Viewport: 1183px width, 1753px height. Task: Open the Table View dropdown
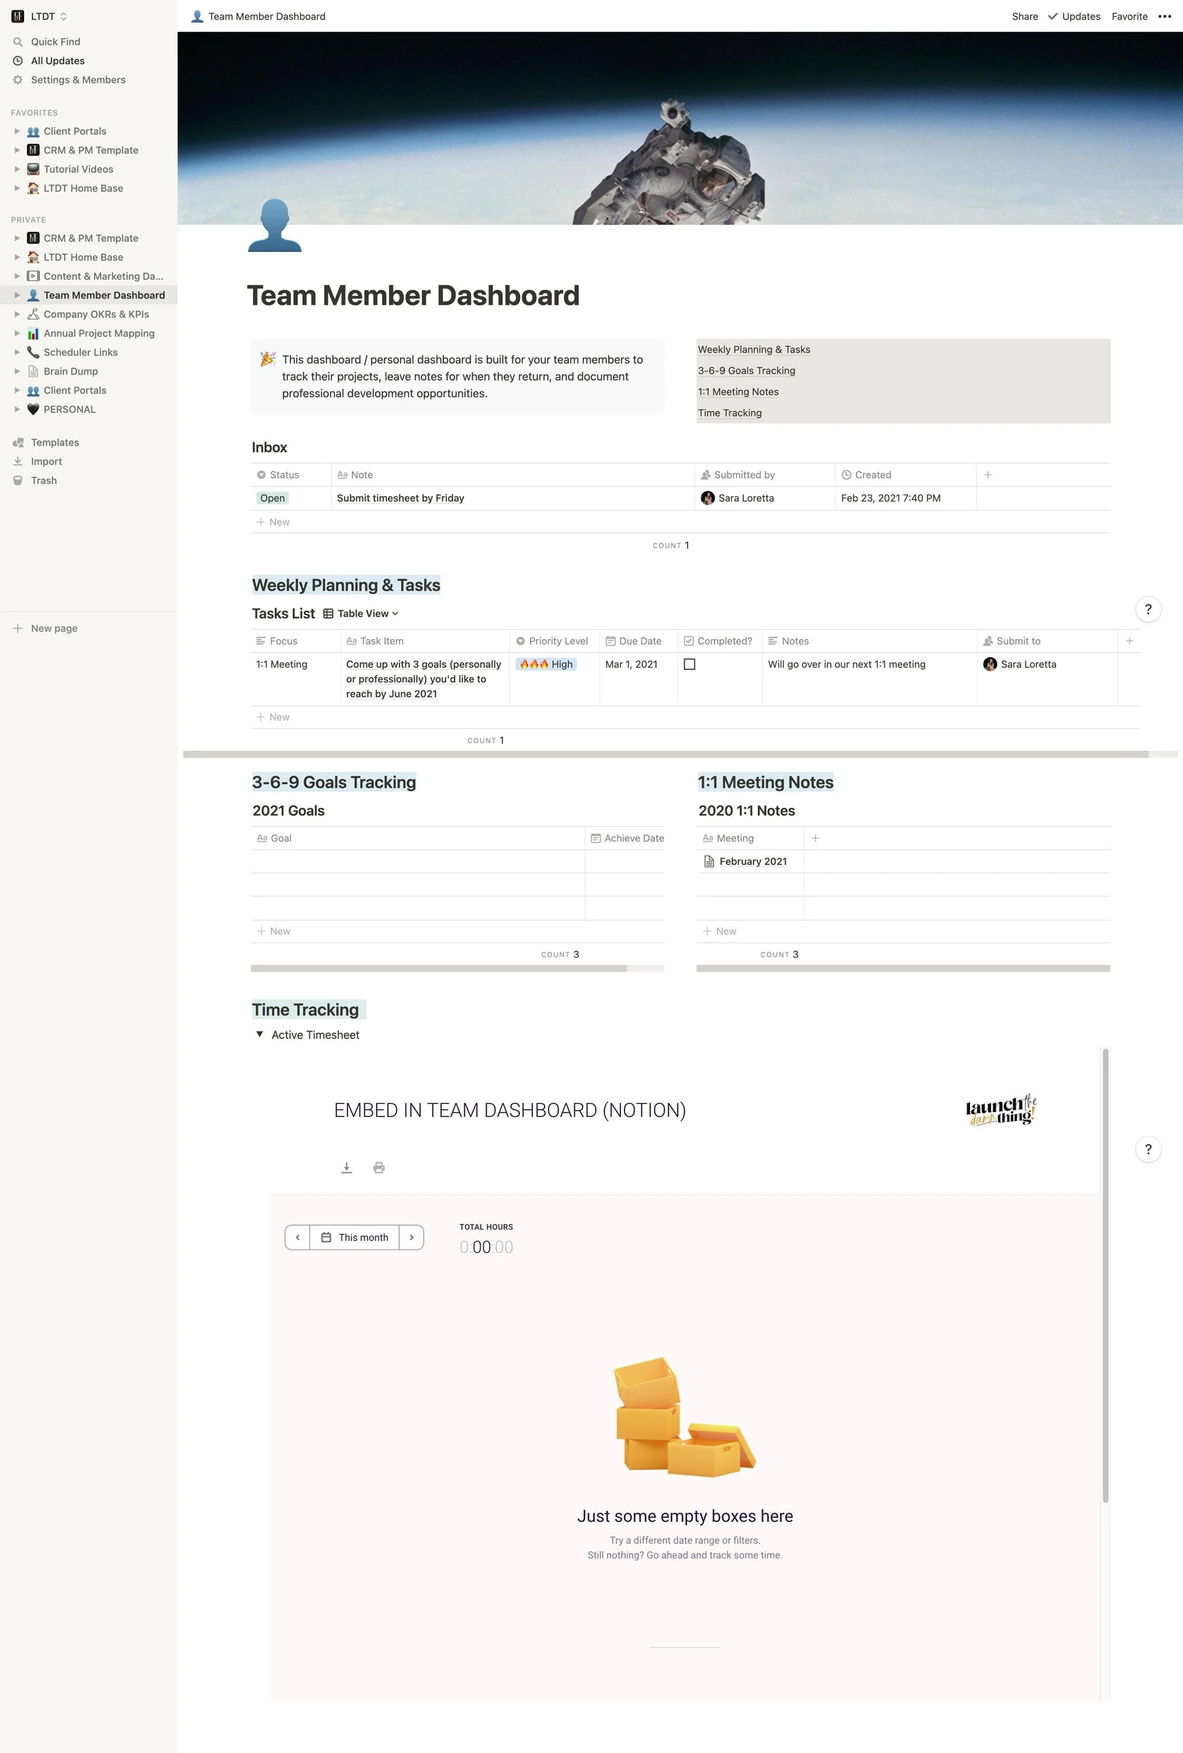click(362, 614)
